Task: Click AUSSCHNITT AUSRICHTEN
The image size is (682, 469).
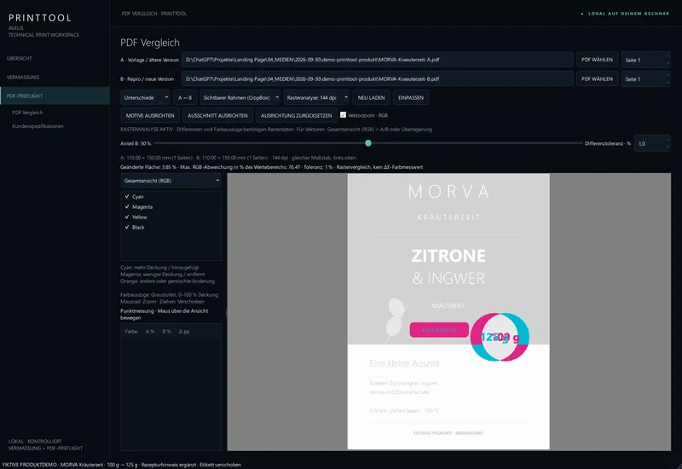Action: 217,115
